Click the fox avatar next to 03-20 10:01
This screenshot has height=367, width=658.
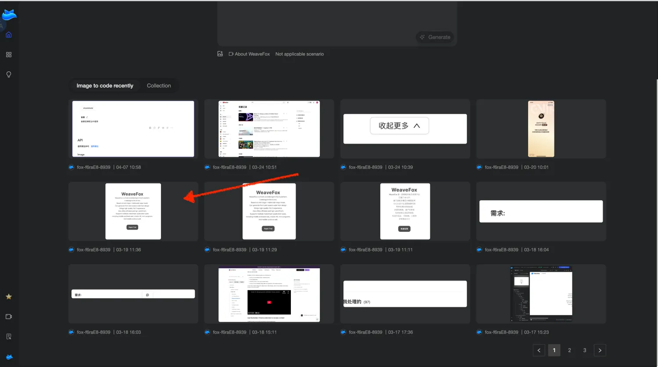(x=479, y=167)
